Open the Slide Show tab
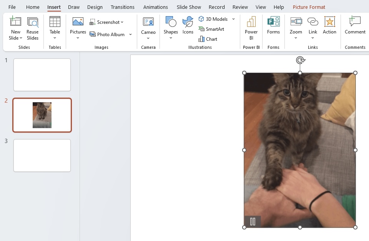369x241 pixels. pos(189,7)
